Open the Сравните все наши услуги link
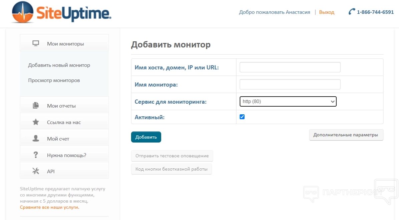 [50, 207]
